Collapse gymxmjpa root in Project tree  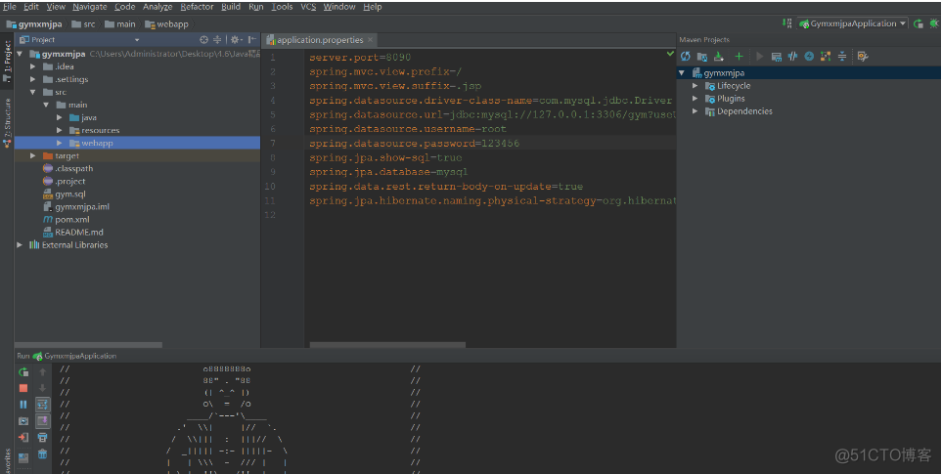click(x=20, y=54)
